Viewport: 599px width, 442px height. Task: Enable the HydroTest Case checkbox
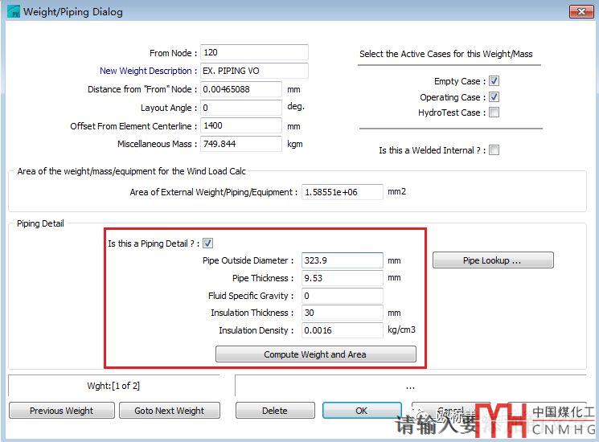494,113
